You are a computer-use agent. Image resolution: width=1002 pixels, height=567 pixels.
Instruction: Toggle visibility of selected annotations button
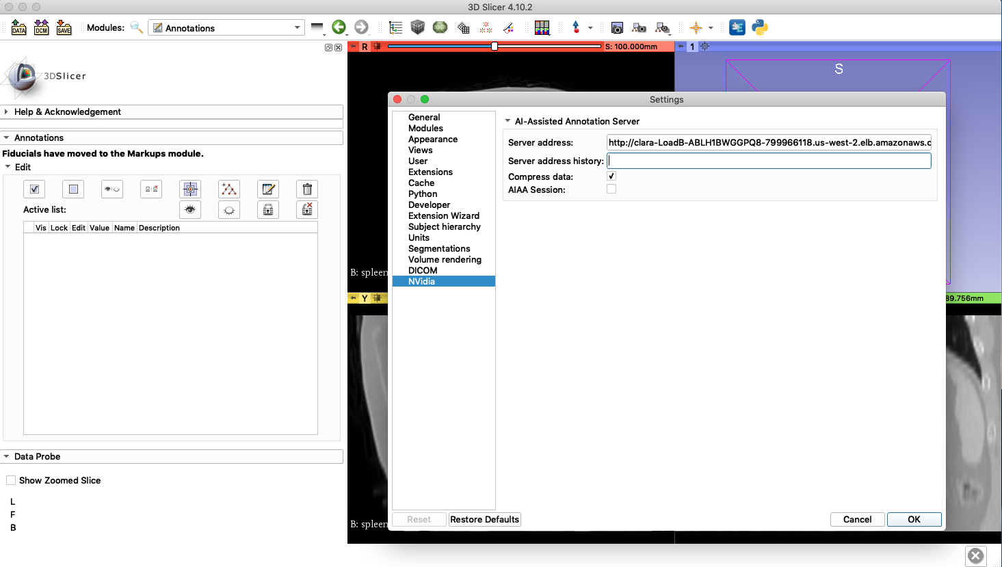(112, 189)
